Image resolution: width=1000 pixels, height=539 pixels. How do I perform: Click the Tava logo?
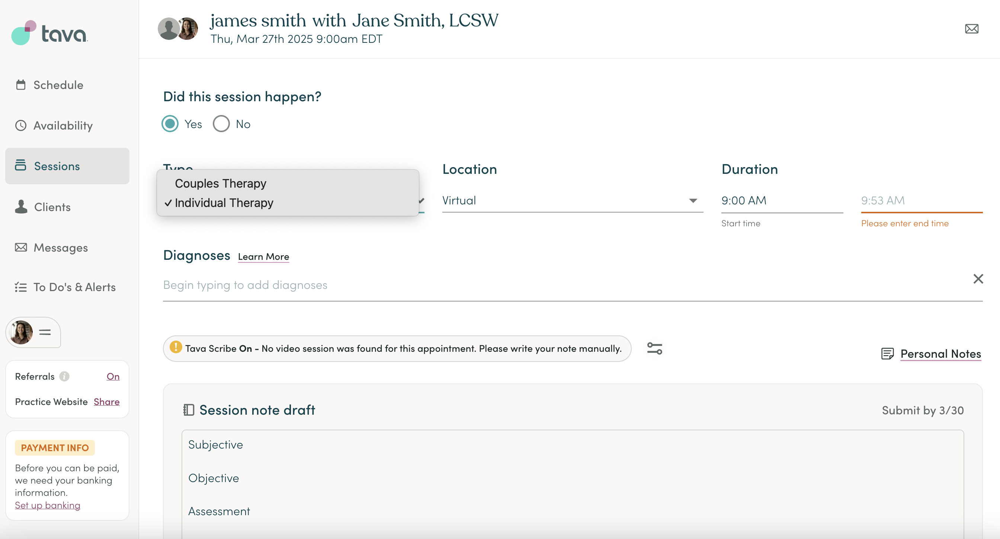click(50, 33)
